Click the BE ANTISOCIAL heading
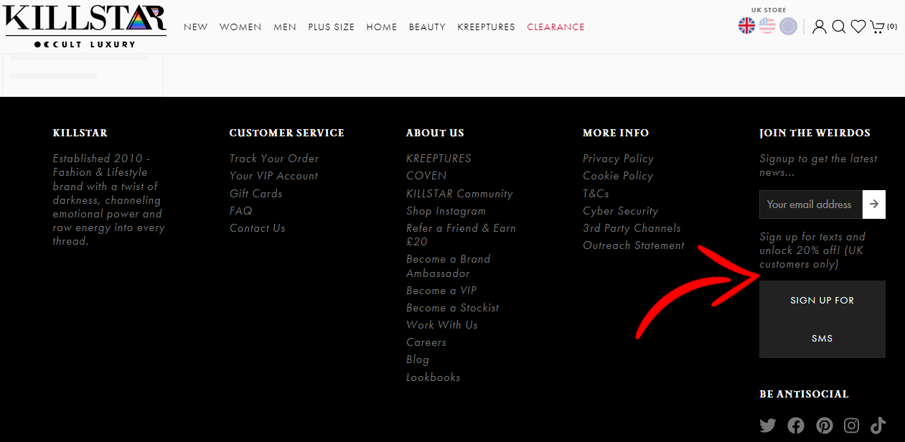The height and width of the screenshot is (442, 905). pyautogui.click(x=804, y=394)
